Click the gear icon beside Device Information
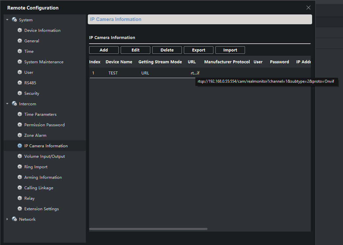The height and width of the screenshot is (245, 343). pos(20,31)
